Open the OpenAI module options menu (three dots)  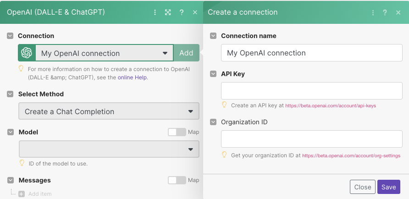[x=155, y=12]
